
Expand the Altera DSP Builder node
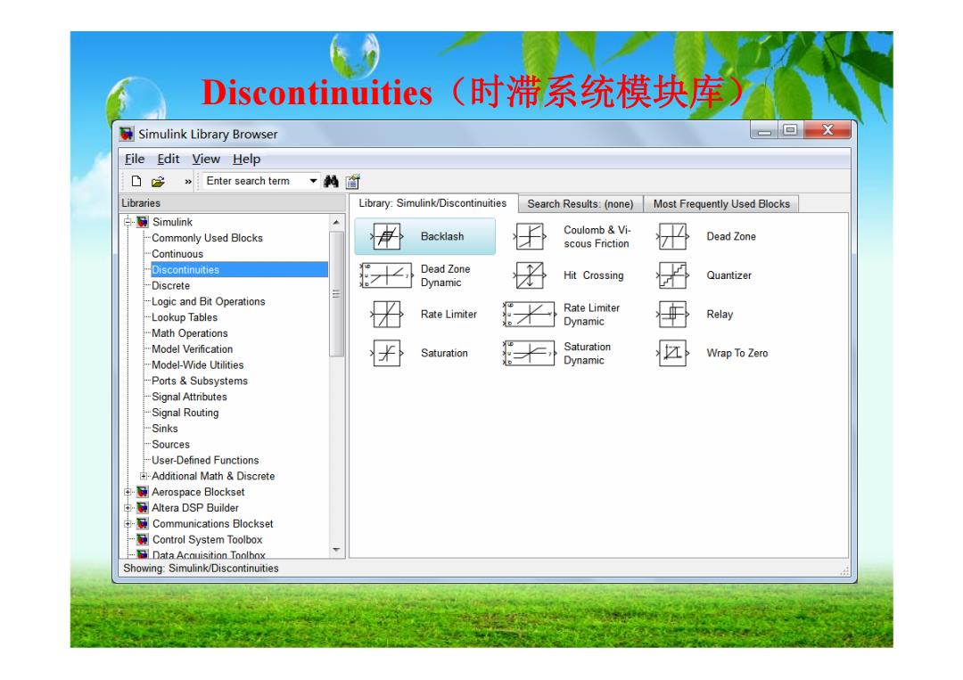coord(128,508)
